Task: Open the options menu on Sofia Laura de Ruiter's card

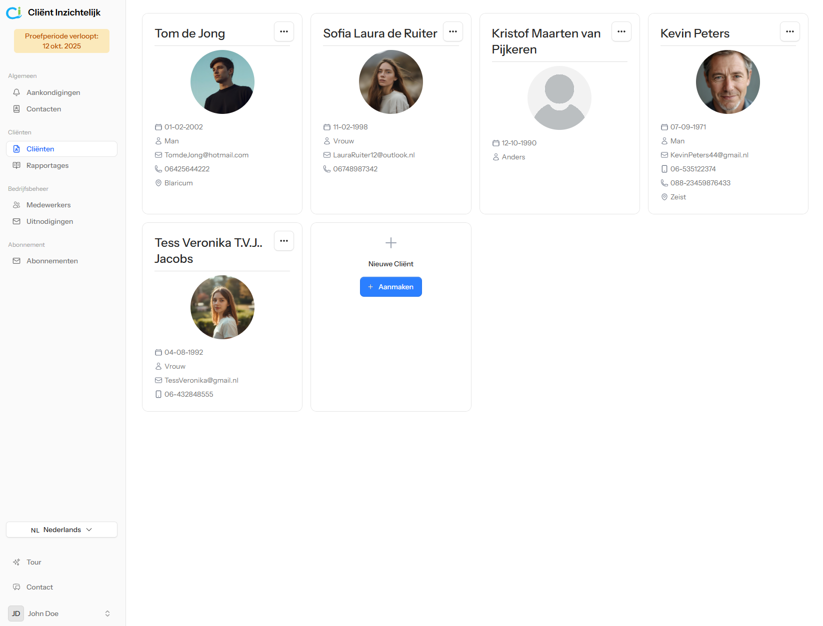Action: click(x=452, y=31)
